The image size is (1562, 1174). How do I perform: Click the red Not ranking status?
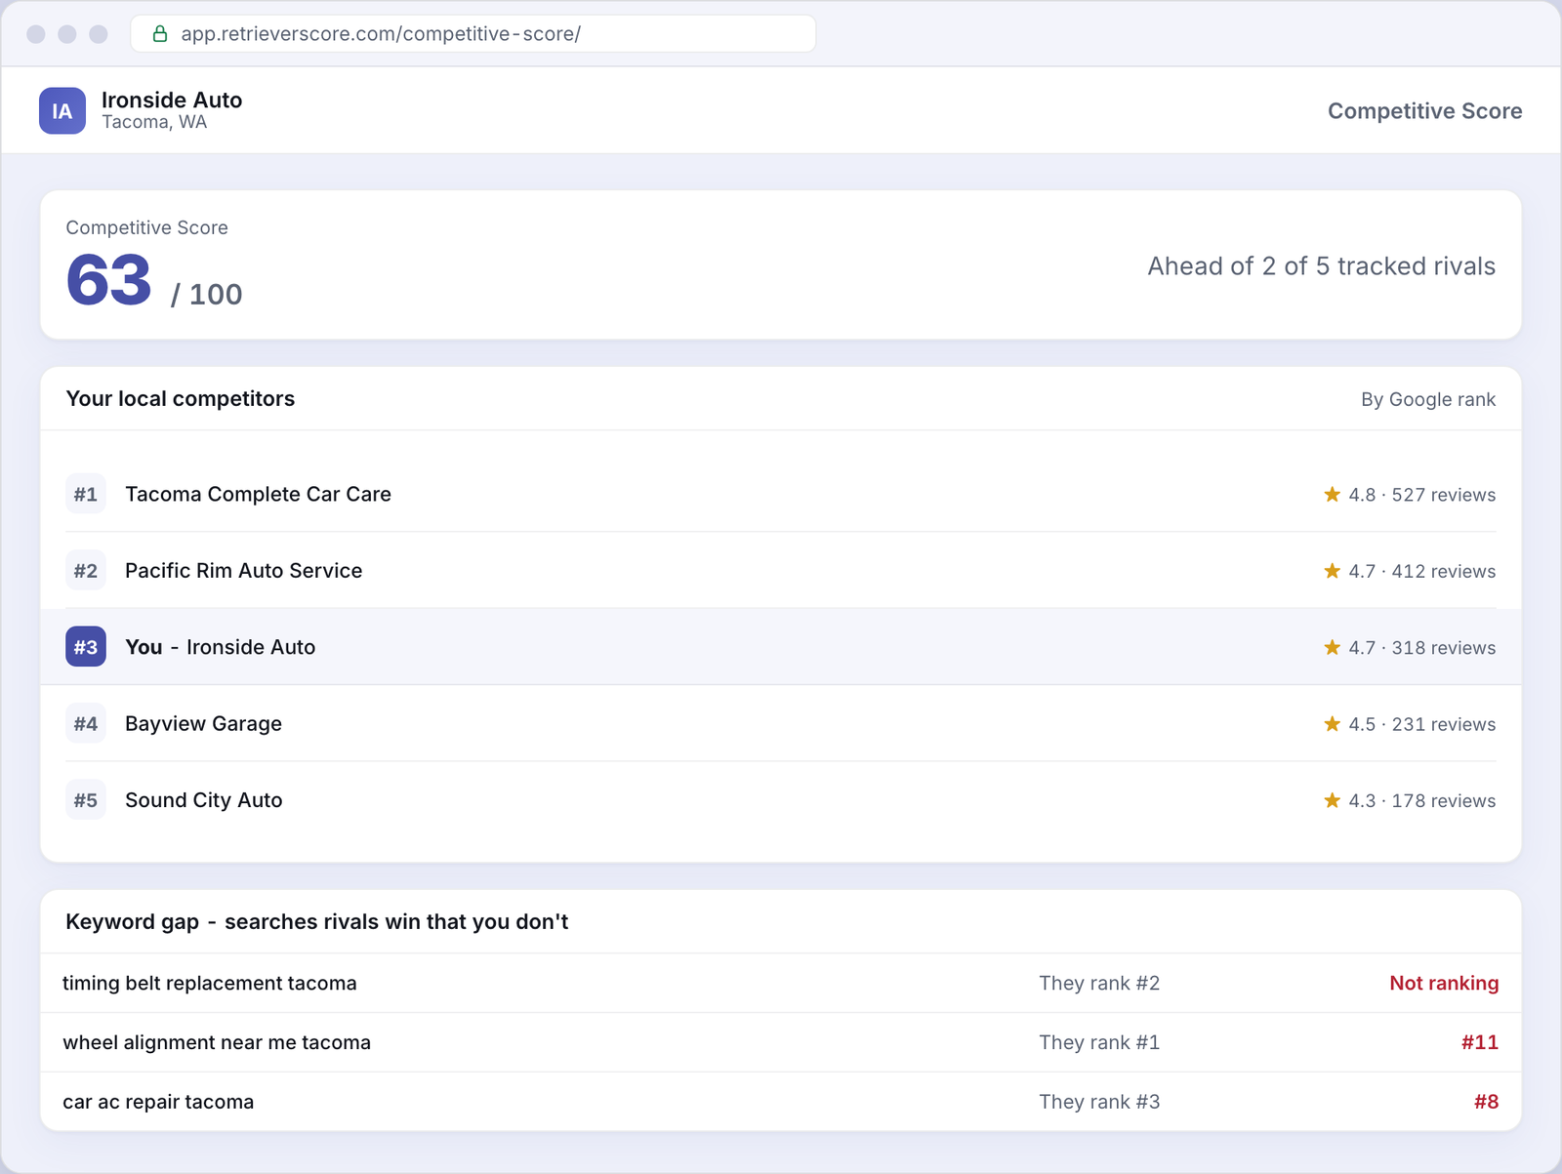pyautogui.click(x=1444, y=983)
